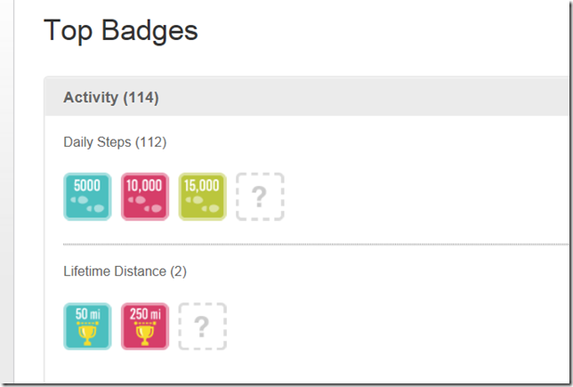573x387 pixels.
Task: Click the trophy on the 50 mi badge
Action: click(87, 335)
